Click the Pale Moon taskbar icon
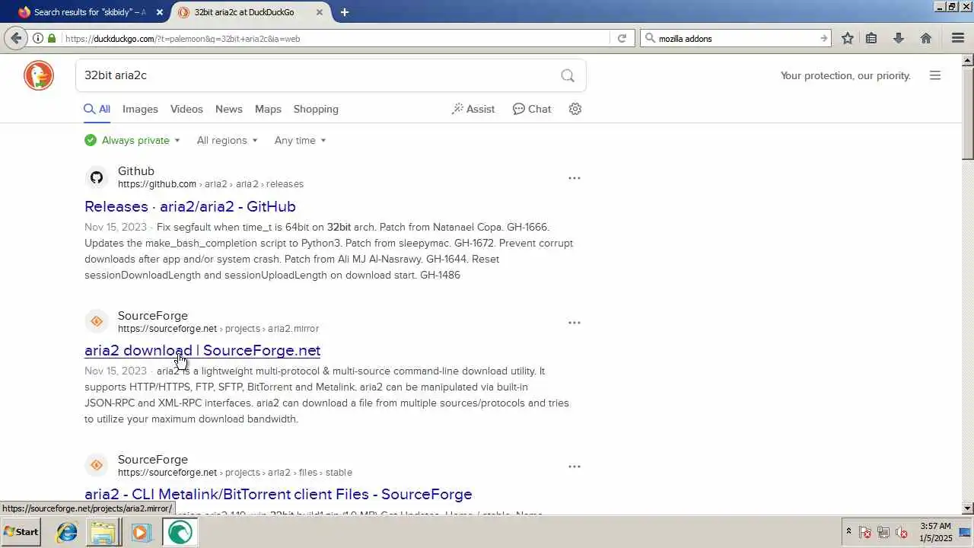 click(x=180, y=532)
